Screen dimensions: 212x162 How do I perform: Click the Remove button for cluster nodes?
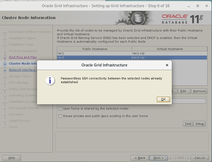click(199, 91)
